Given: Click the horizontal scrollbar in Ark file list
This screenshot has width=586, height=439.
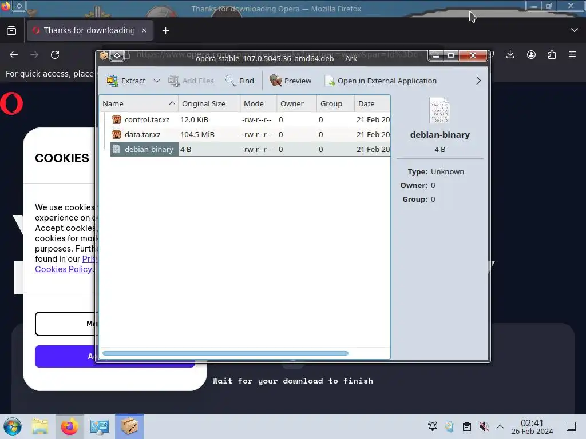Looking at the screenshot, I should coord(225,353).
